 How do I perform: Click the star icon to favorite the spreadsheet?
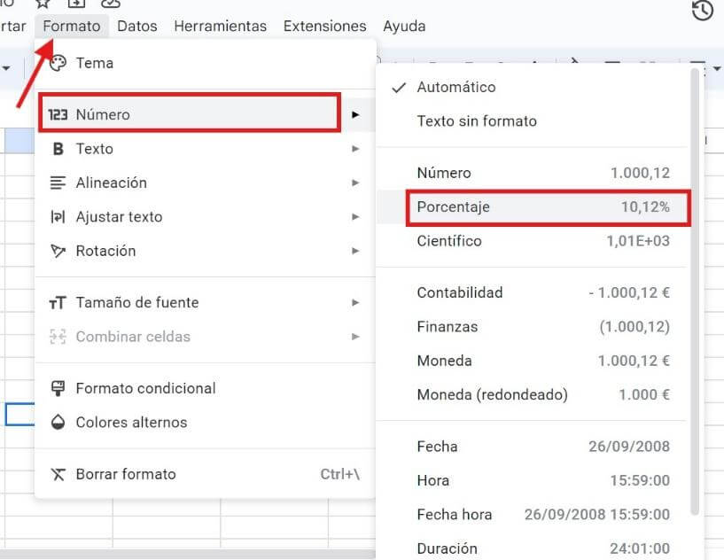[43, 4]
